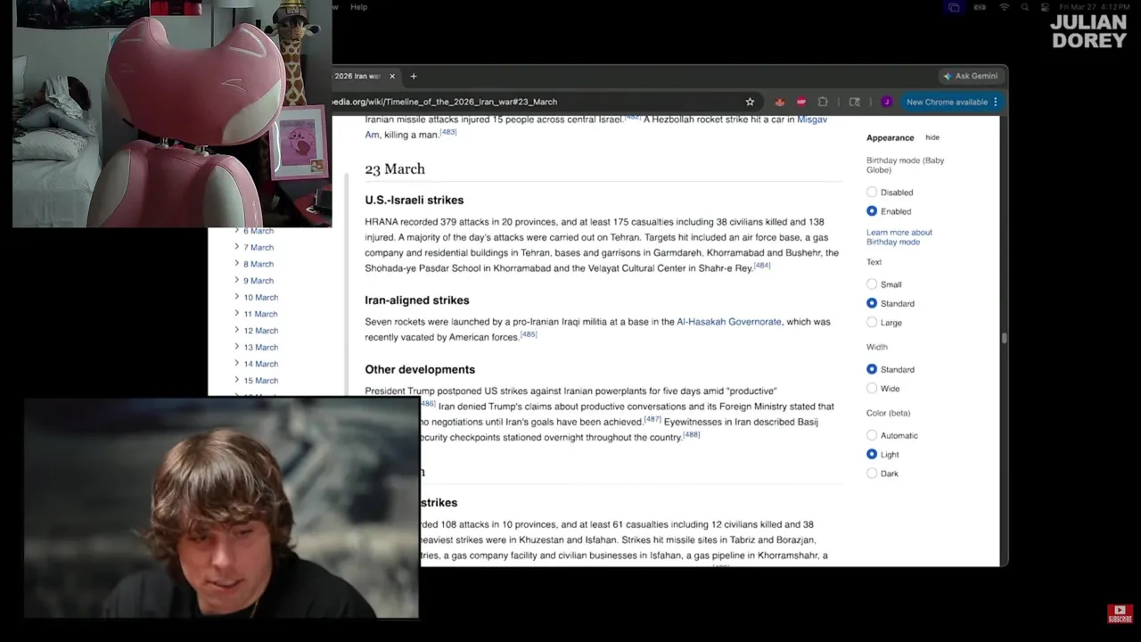Bookmark this page with the star icon
The image size is (1141, 642).
(x=750, y=102)
